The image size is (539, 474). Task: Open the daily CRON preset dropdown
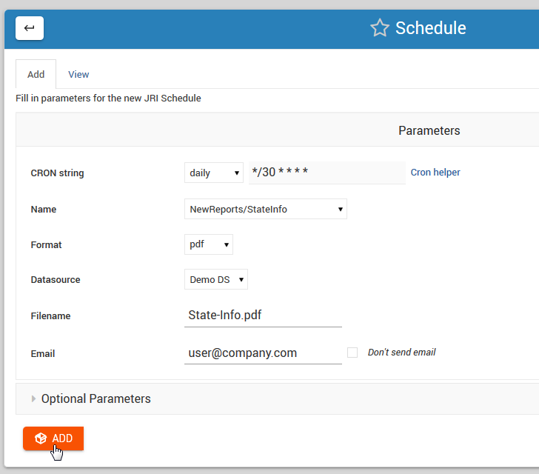coord(214,173)
